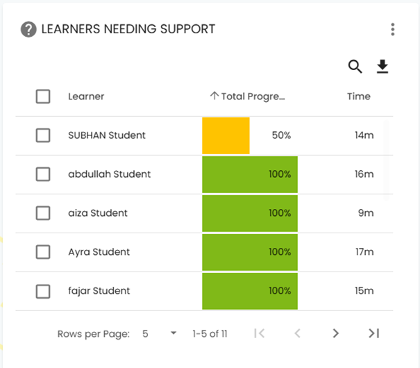Open the Ayra Student entry

tap(99, 252)
